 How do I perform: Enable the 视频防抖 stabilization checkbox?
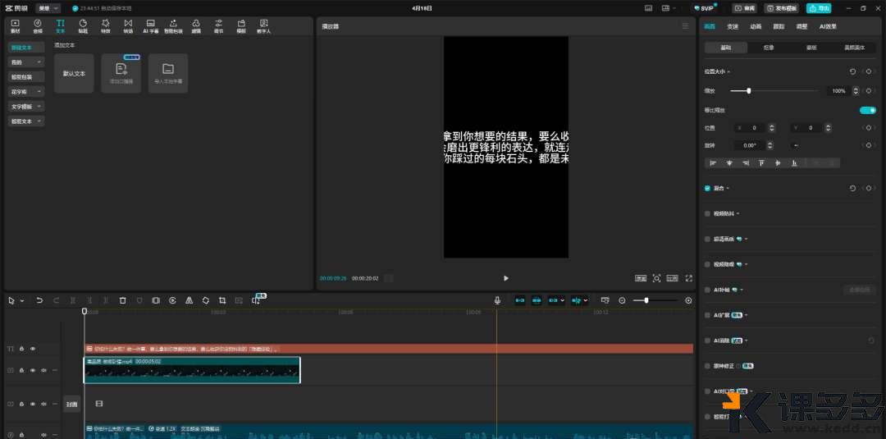click(x=707, y=213)
